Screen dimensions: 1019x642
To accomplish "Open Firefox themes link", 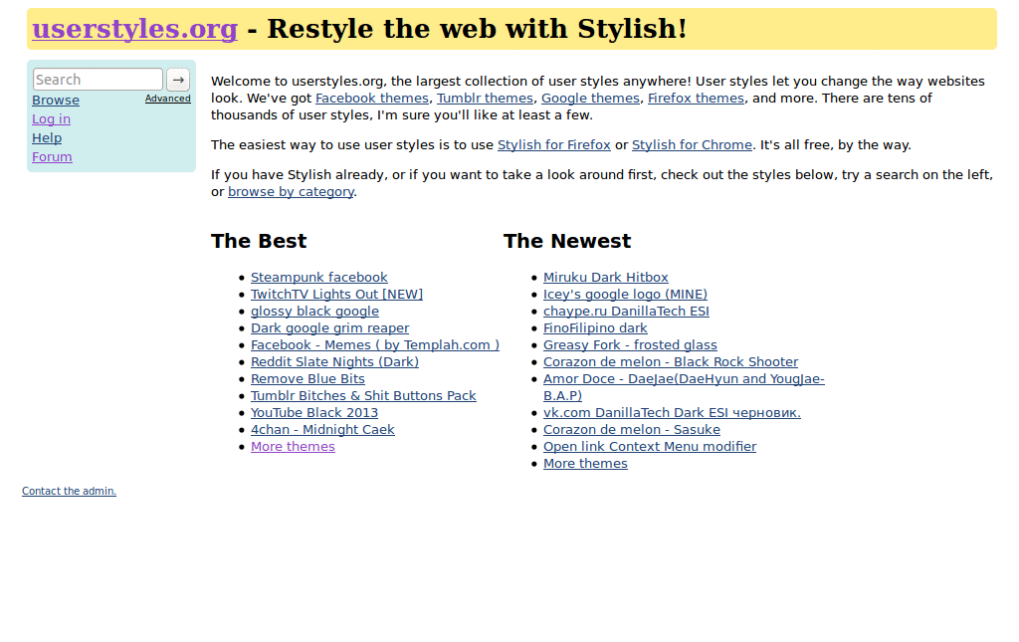I will coord(696,99).
